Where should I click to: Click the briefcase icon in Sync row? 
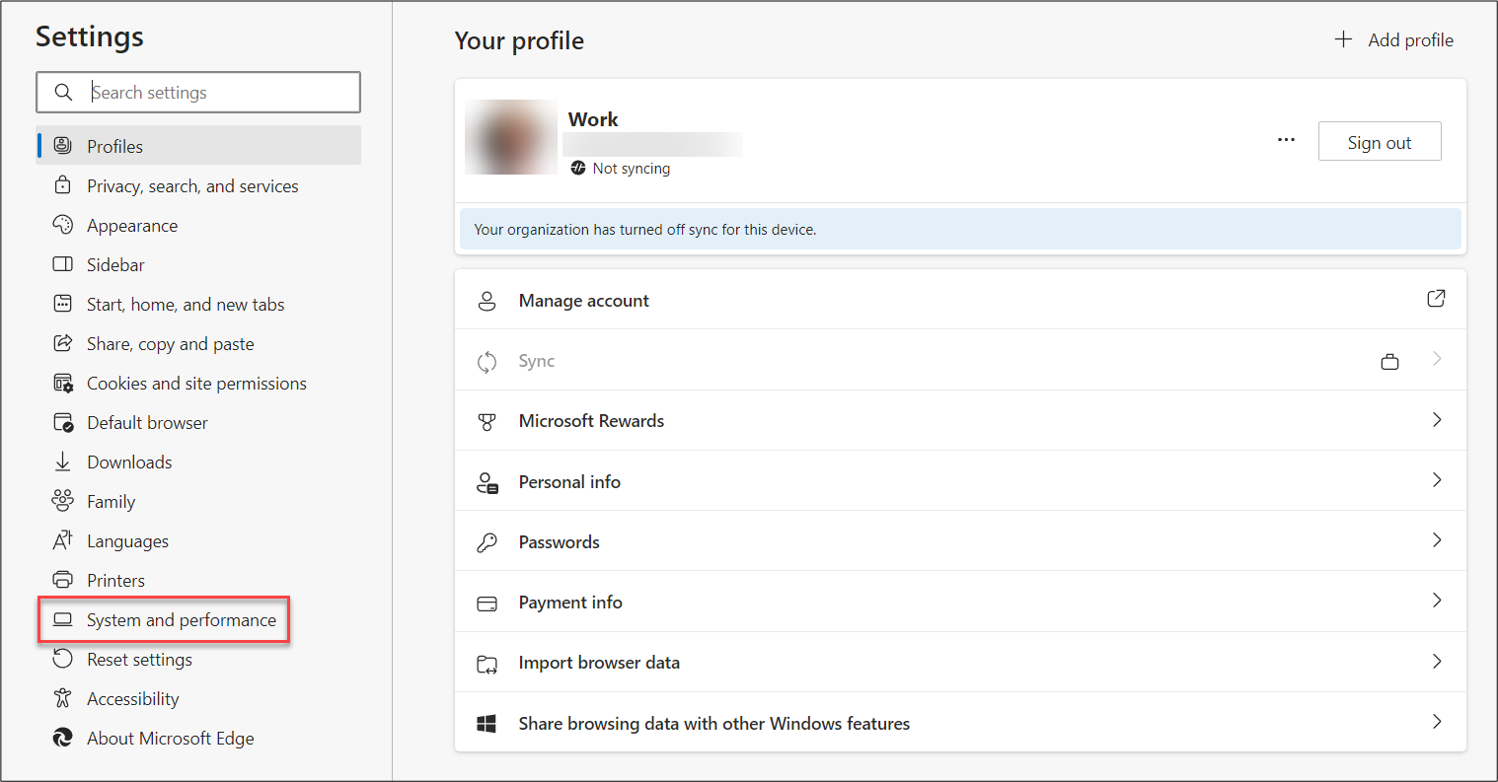[x=1389, y=361]
